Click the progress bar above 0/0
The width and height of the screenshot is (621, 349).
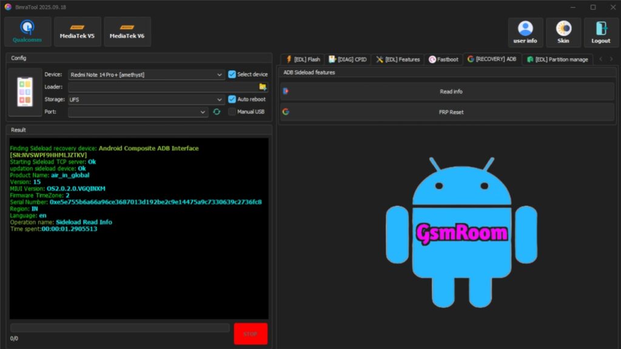[119, 328]
